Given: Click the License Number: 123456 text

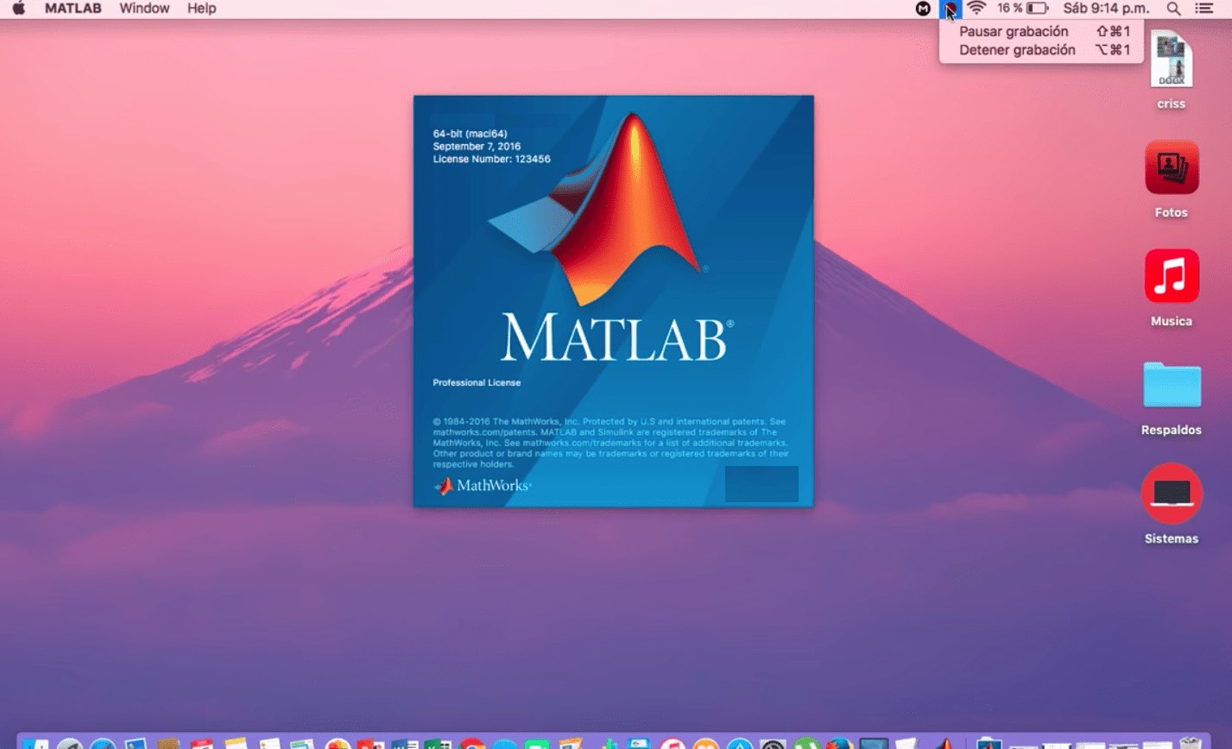Looking at the screenshot, I should pos(491,159).
